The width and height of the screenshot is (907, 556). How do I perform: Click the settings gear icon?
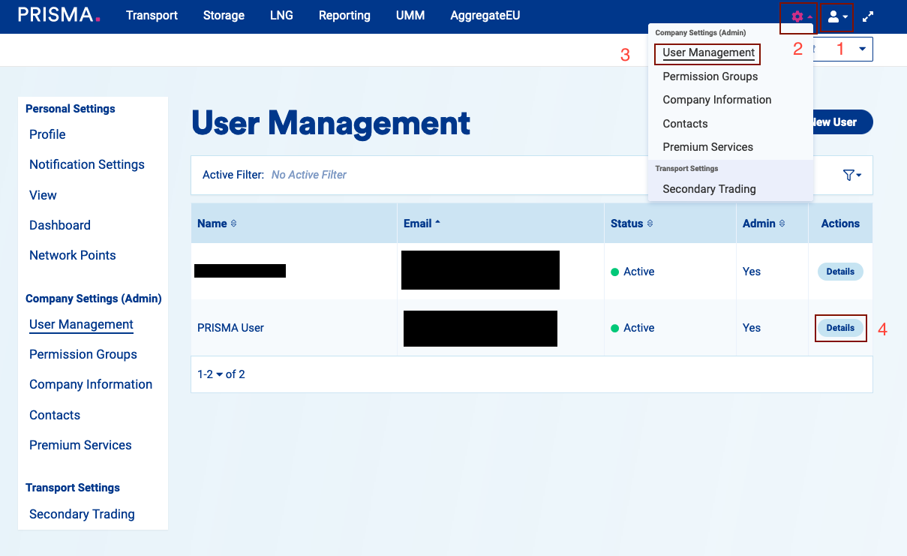point(797,17)
